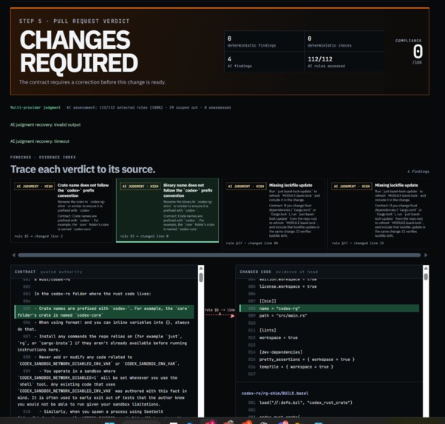Click the highlighted line name = "codex-rg"
This screenshot has width=445, height=424.
click(x=330, y=309)
